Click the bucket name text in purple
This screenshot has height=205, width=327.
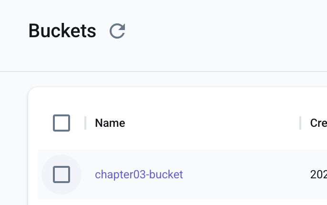tap(139, 174)
